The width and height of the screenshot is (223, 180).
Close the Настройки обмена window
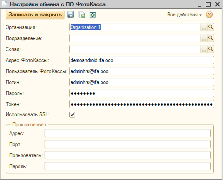click(x=217, y=4)
